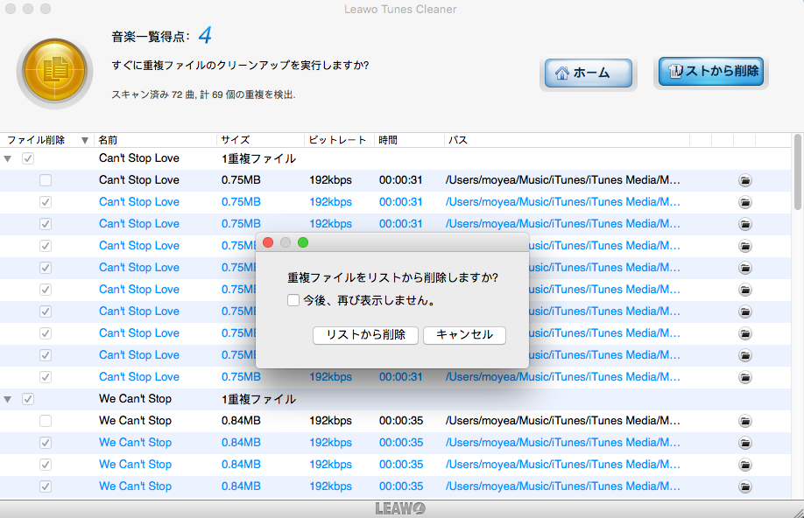The height and width of the screenshot is (518, 804).
Task: Click the vertical scrollbar of file list
Action: click(798, 175)
